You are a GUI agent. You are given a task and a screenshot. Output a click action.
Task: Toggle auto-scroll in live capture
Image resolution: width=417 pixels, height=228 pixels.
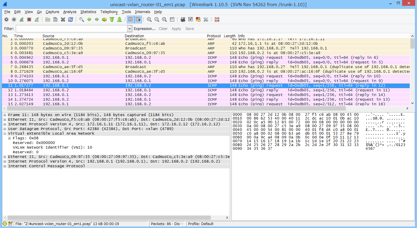coord(138,19)
